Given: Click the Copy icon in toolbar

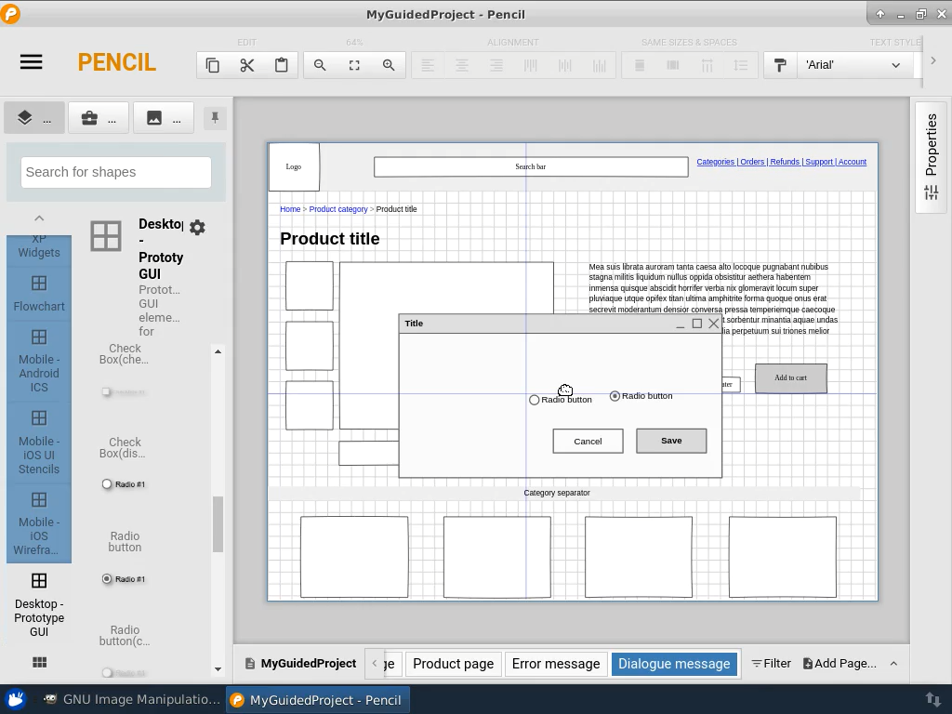Looking at the screenshot, I should 213,65.
